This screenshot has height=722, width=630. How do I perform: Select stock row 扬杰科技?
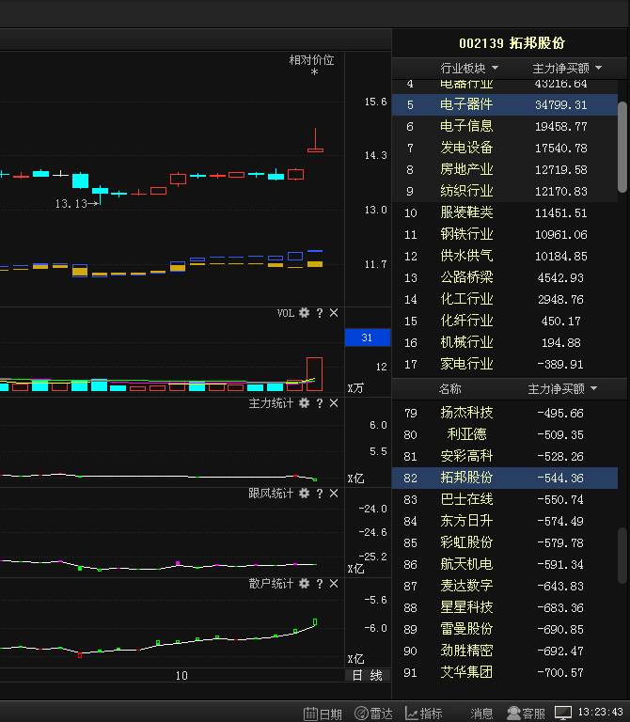pos(505,413)
